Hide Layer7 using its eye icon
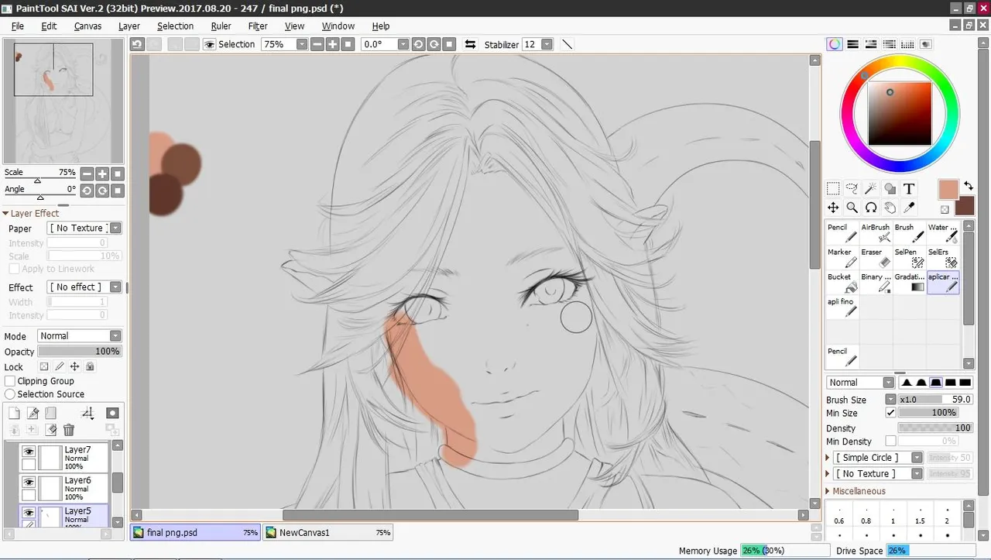This screenshot has width=991, height=560. [x=29, y=451]
